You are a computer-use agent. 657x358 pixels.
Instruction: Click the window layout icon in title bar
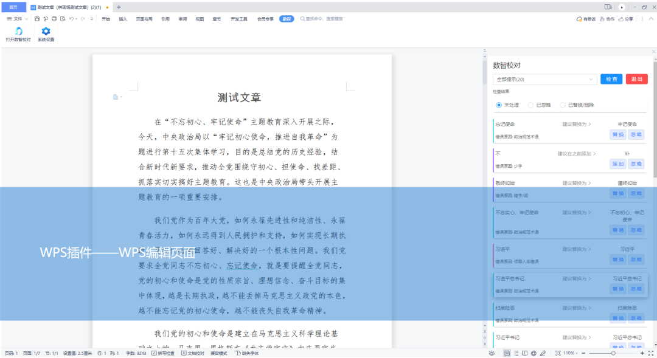(x=608, y=7)
